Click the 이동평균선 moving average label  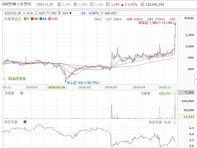tap(13, 19)
